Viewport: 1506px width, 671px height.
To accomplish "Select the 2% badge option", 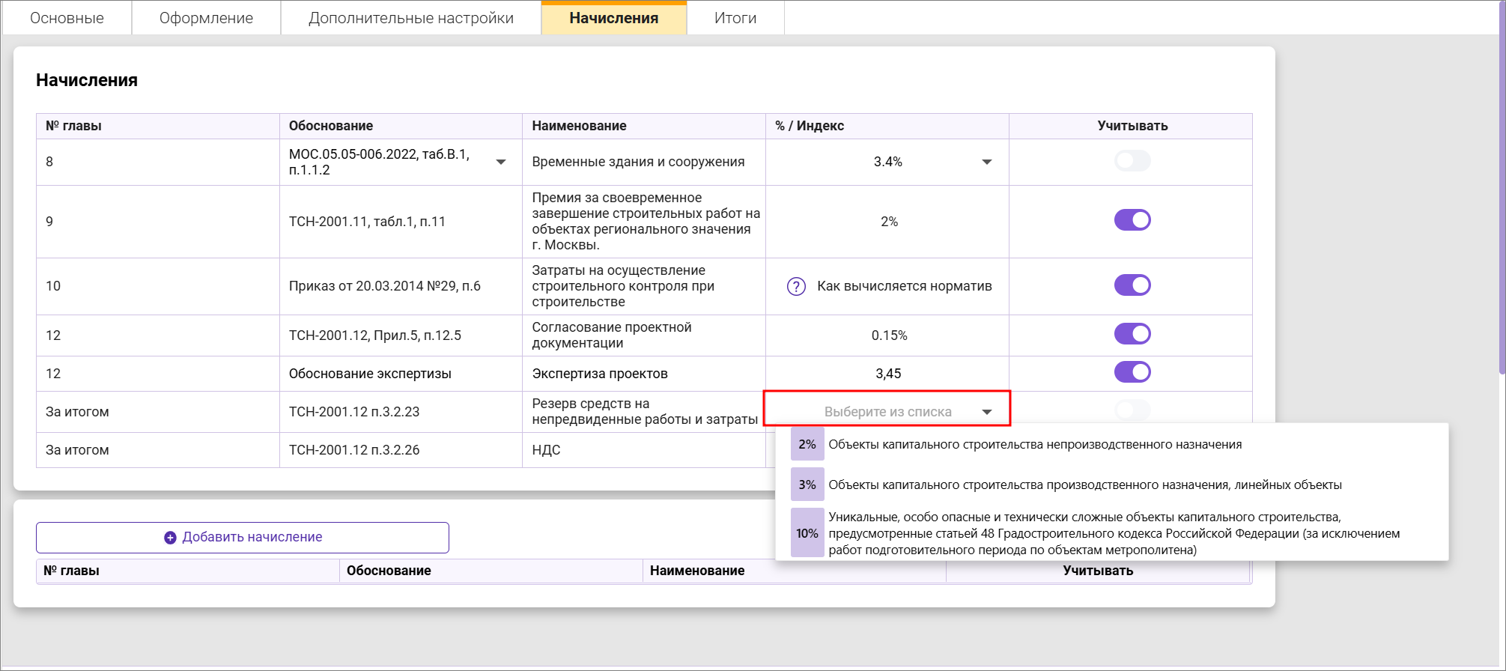I will click(807, 445).
